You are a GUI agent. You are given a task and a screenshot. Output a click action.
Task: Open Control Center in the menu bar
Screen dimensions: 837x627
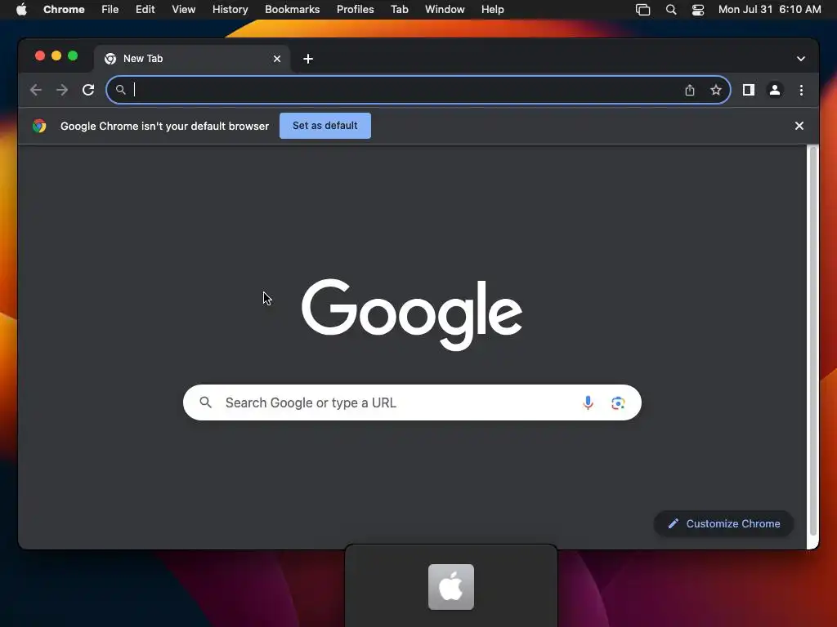click(698, 10)
